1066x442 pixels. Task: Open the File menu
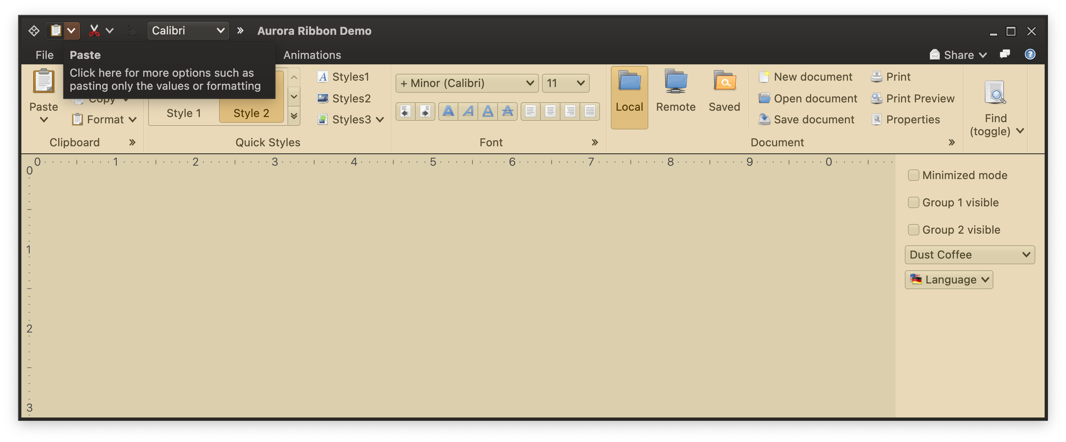(44, 55)
